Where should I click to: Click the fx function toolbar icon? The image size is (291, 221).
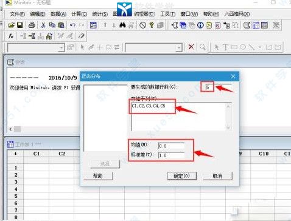11,36
